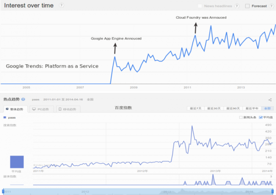The width and height of the screenshot is (276, 195).
Task: Open the 移动趋势 tab
Action: point(68,109)
